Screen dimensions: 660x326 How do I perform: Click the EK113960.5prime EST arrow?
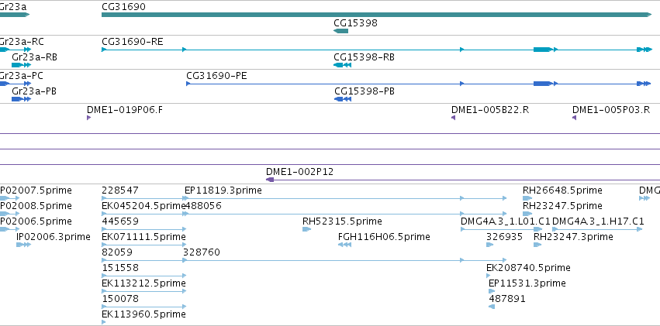pyautogui.click(x=104, y=322)
